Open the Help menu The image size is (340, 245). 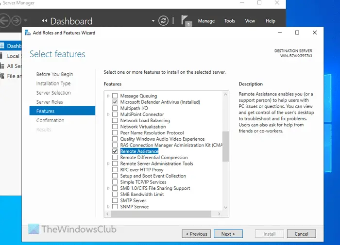point(271,21)
